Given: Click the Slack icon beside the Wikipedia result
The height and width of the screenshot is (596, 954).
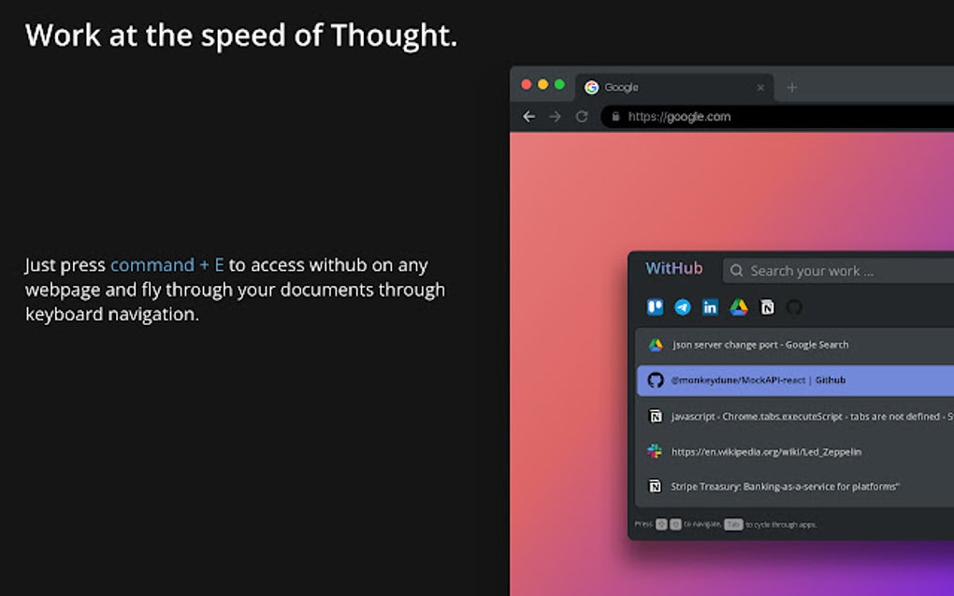Looking at the screenshot, I should (654, 451).
